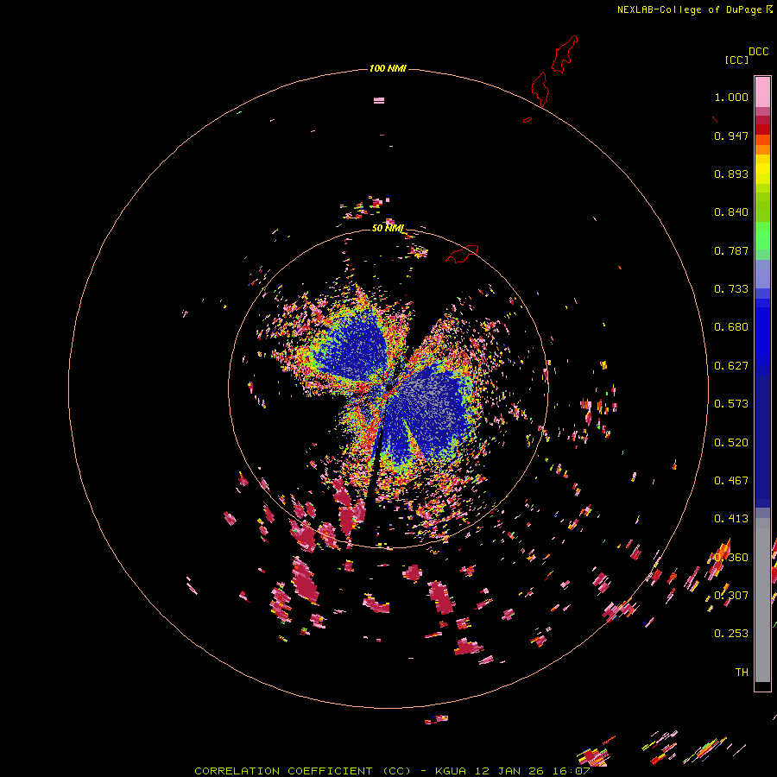Click the 0.840 scale value
This screenshot has height=777, width=777.
[x=731, y=212]
